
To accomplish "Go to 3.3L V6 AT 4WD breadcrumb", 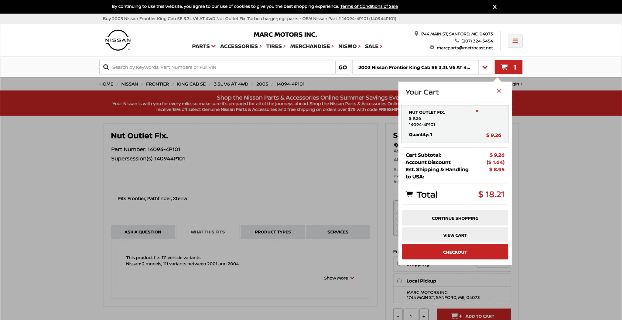I will (231, 84).
